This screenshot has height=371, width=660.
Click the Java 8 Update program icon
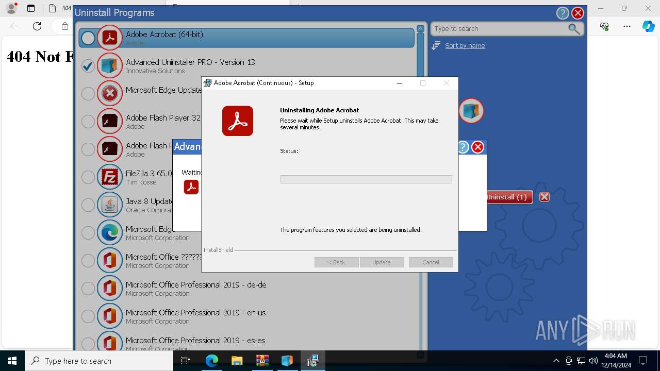pos(109,205)
